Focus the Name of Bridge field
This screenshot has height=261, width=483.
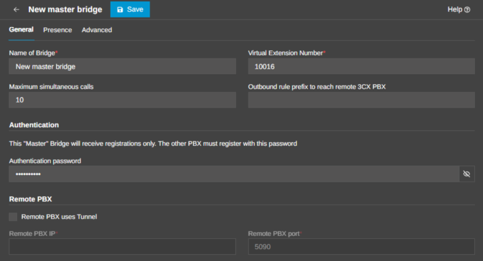(x=122, y=66)
